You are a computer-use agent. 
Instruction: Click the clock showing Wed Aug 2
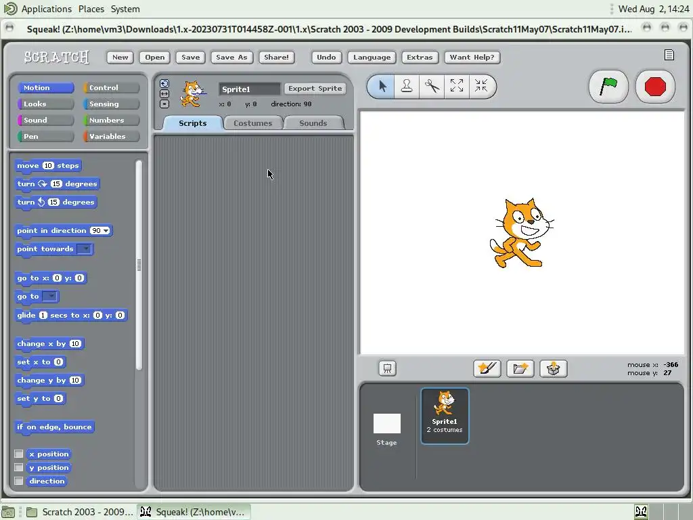click(653, 9)
